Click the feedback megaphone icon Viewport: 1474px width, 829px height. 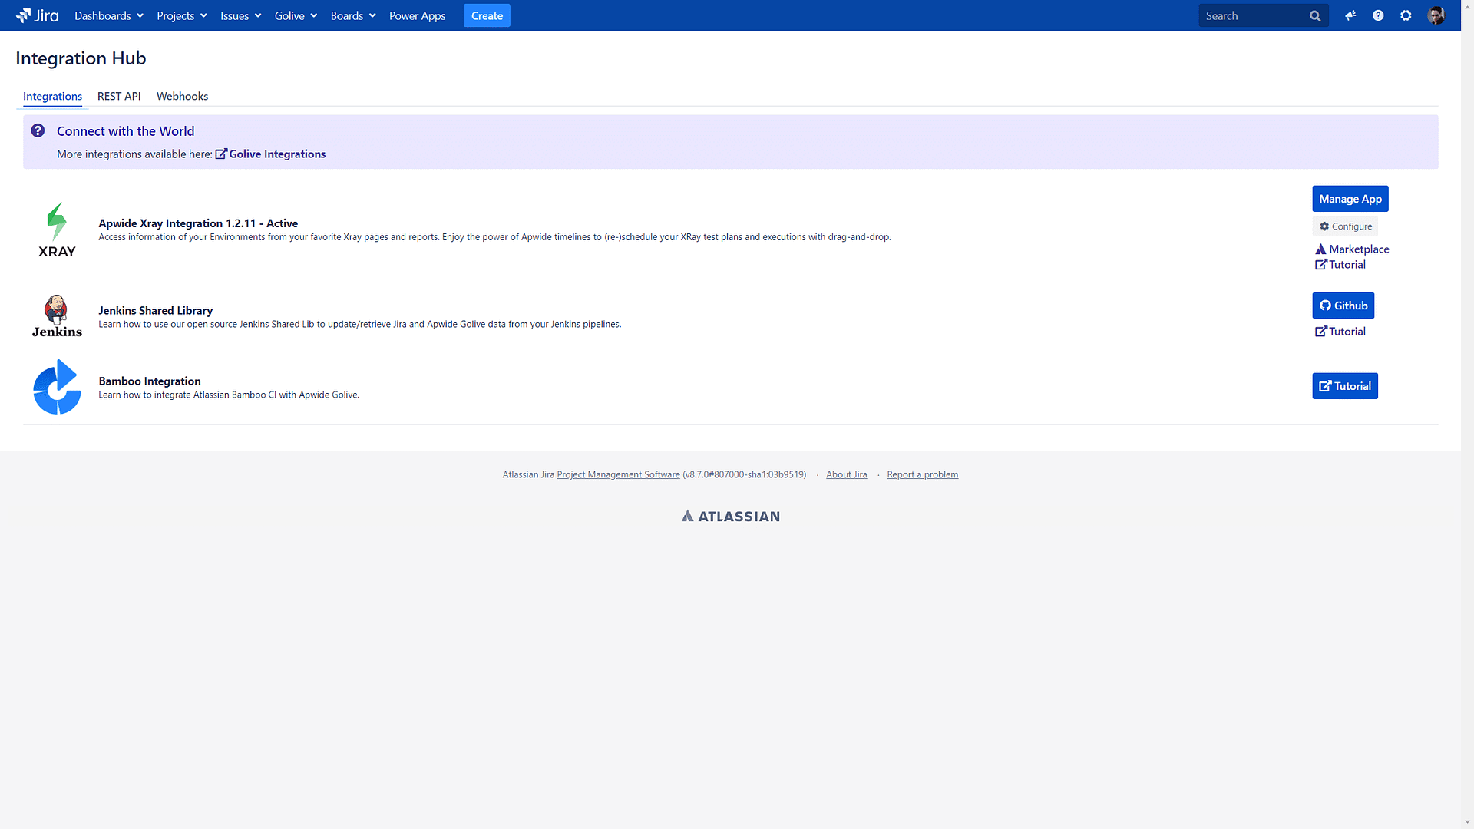[x=1350, y=15]
